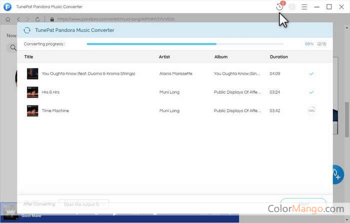Viewport: 350px width, 223px height.
Task: Click the Duration column header
Action: pos(278,57)
